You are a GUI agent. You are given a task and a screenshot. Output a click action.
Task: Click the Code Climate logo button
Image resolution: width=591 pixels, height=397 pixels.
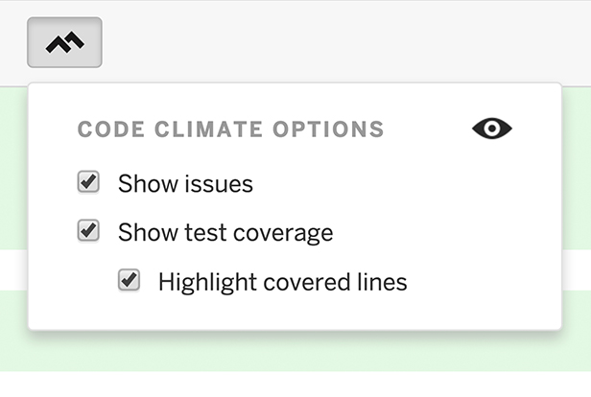[x=64, y=42]
